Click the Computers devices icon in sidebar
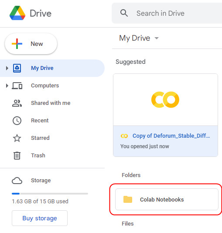Viewport: 222px width, 233px height. (17, 86)
